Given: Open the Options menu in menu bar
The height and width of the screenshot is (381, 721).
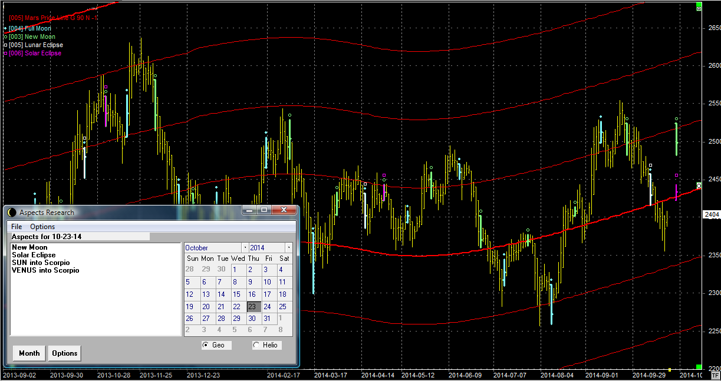Looking at the screenshot, I should (x=42, y=227).
